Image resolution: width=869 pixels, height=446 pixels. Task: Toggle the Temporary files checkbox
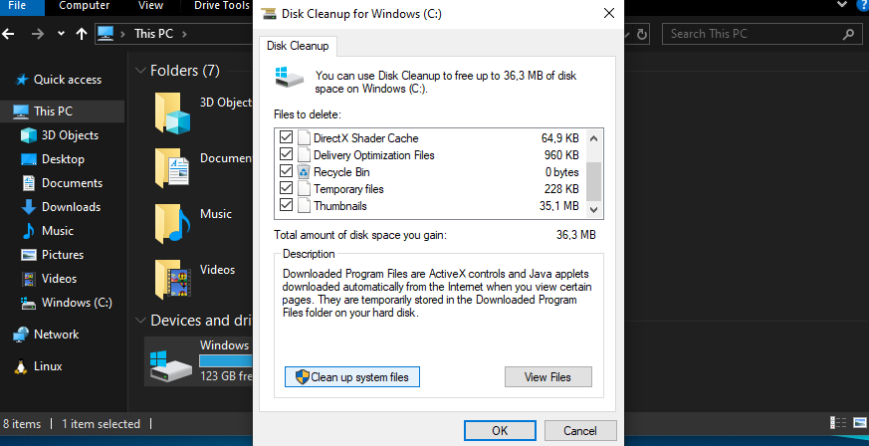286,188
